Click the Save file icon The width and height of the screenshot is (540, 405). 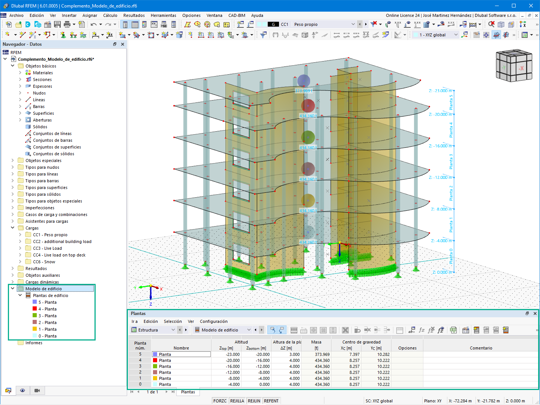pos(57,24)
